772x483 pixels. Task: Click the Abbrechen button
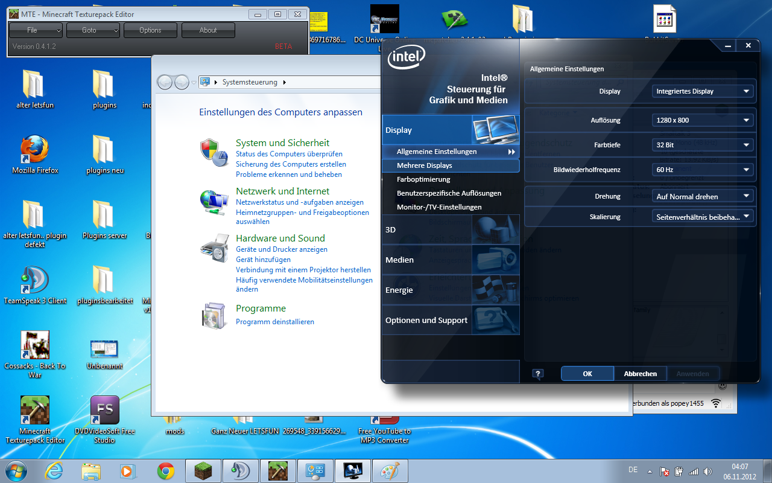[x=640, y=374]
